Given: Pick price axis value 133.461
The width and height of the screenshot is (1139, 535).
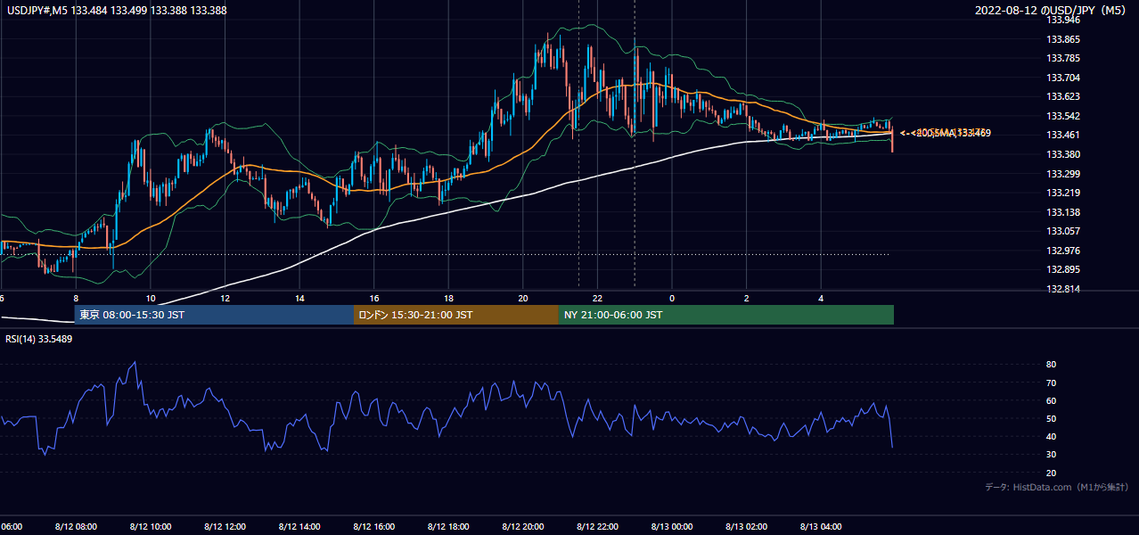Looking at the screenshot, I should click(1064, 136).
